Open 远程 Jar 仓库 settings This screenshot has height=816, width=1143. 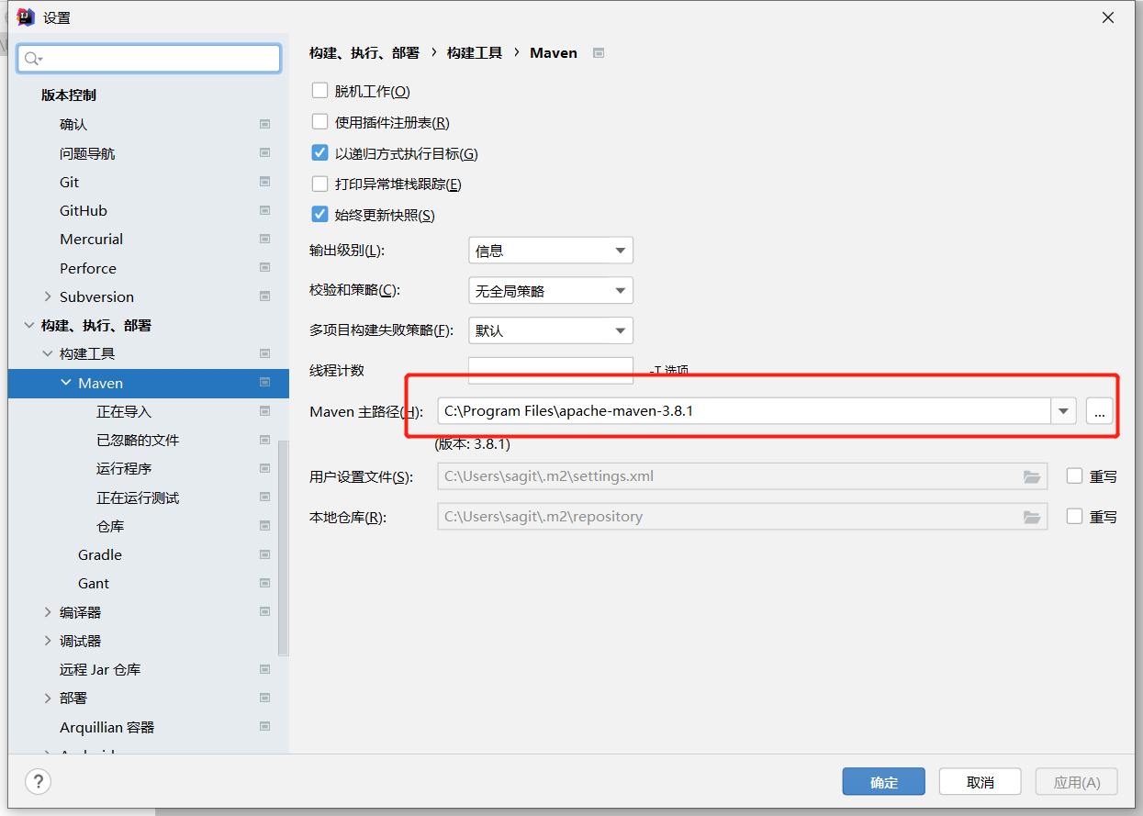coord(100,669)
